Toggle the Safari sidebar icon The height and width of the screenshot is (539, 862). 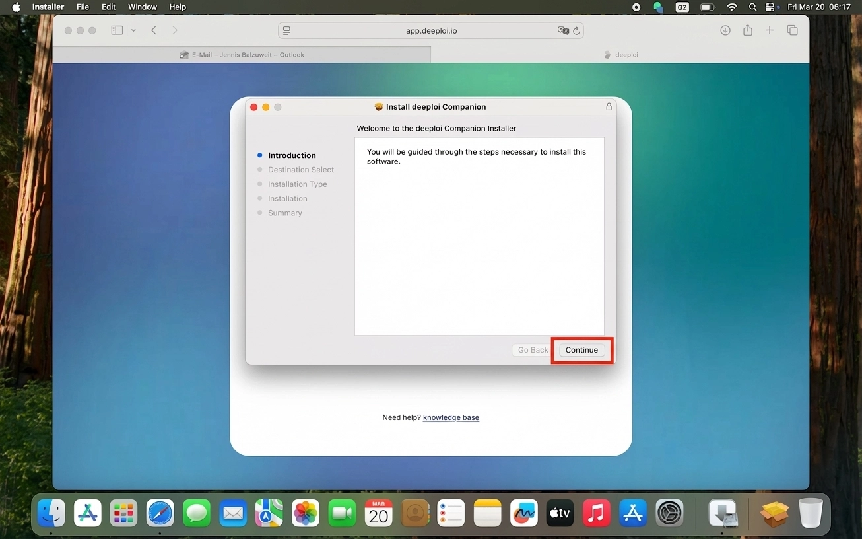(x=117, y=30)
